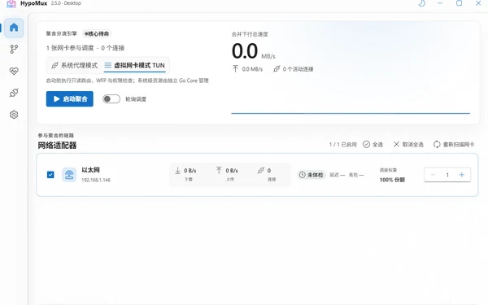Click the 以太网 adapter name
Image resolution: width=488 pixels, height=305 pixels.
coord(90,170)
